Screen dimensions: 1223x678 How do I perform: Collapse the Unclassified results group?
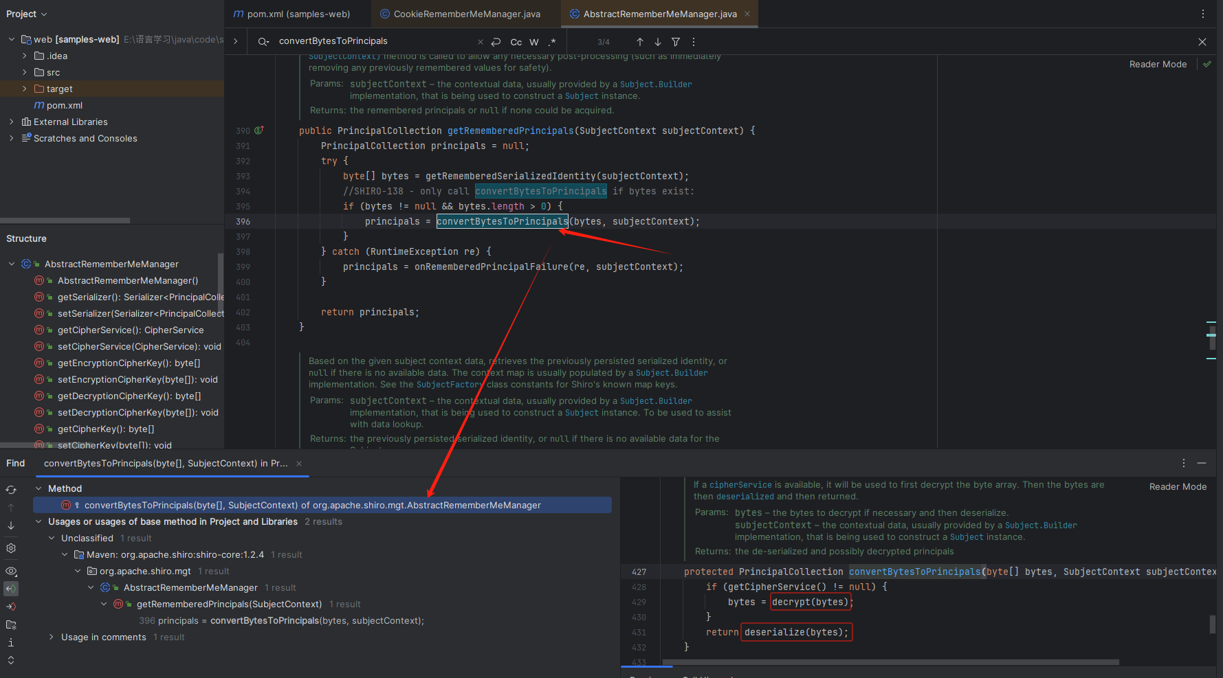tap(52, 538)
